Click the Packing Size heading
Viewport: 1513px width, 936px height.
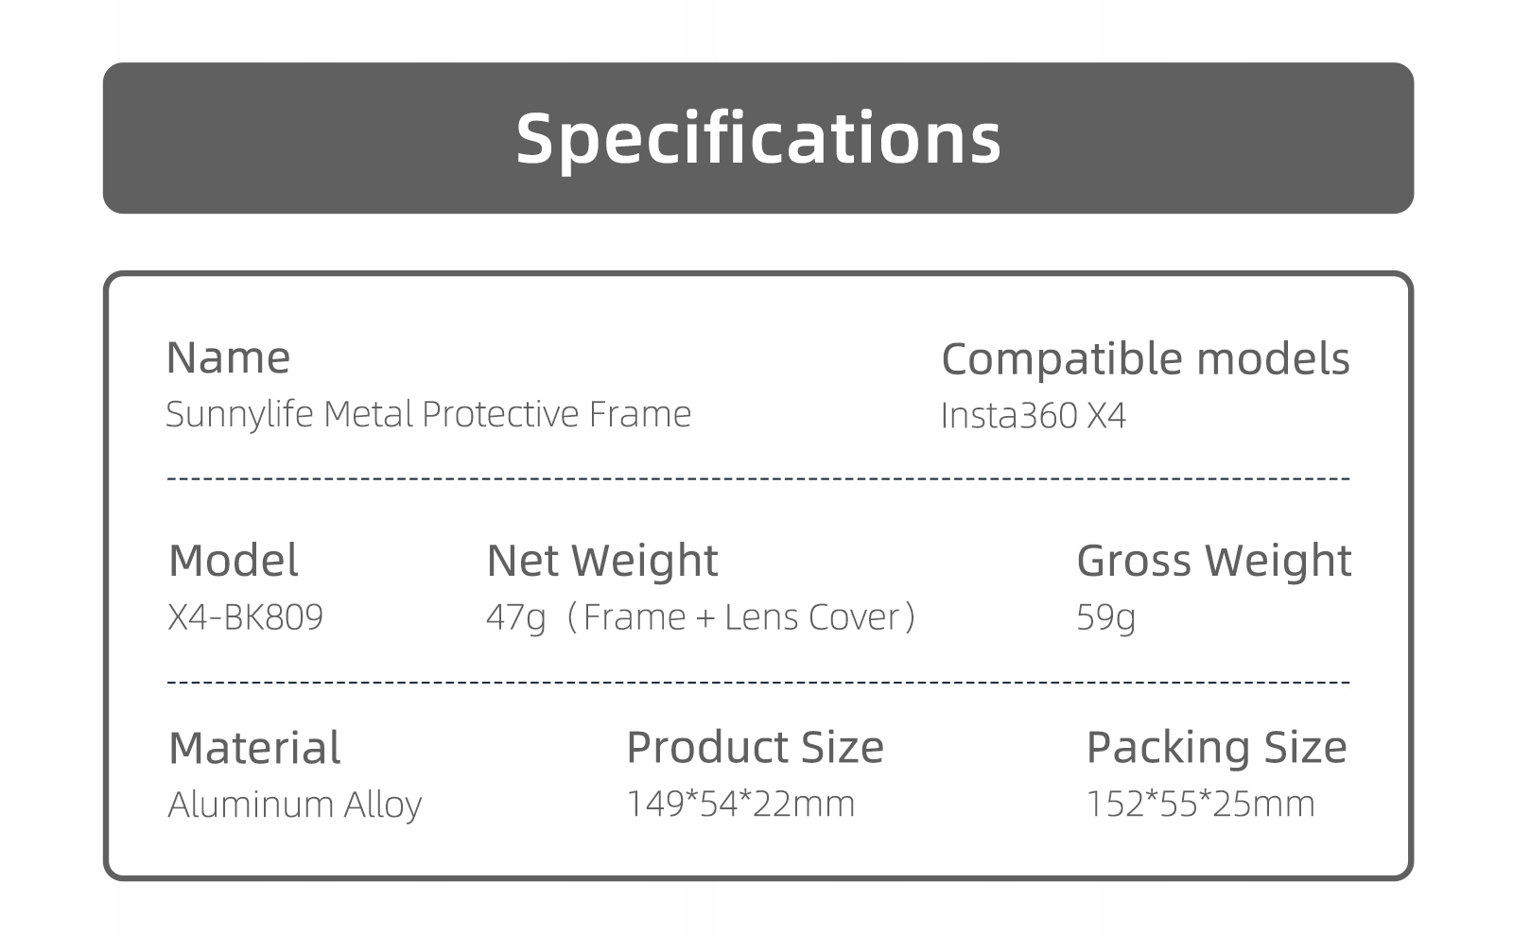coord(1216,747)
